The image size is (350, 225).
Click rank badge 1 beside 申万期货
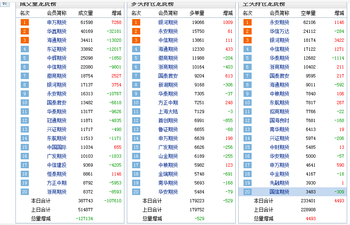coord(24,22)
